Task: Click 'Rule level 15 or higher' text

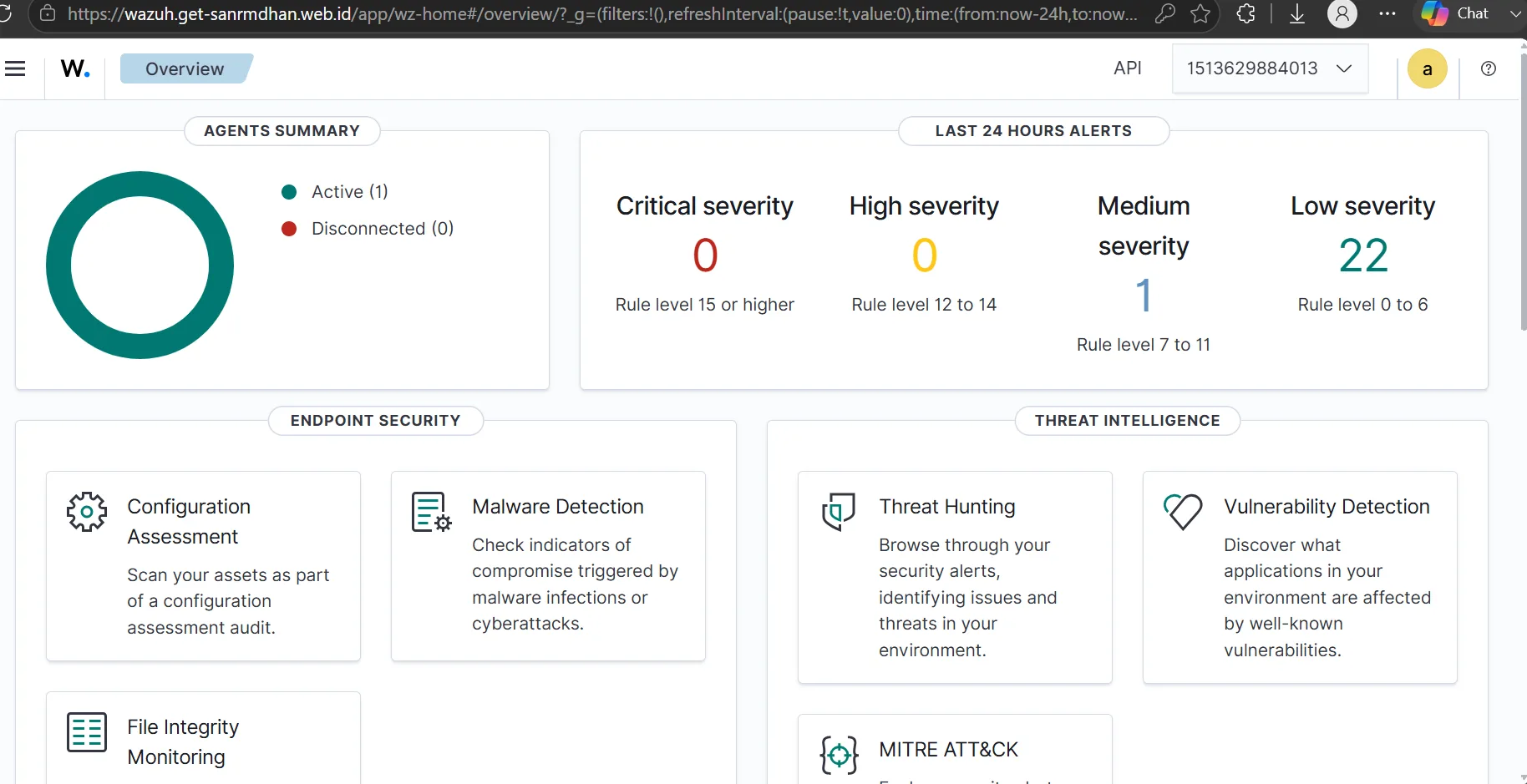Action: click(705, 305)
